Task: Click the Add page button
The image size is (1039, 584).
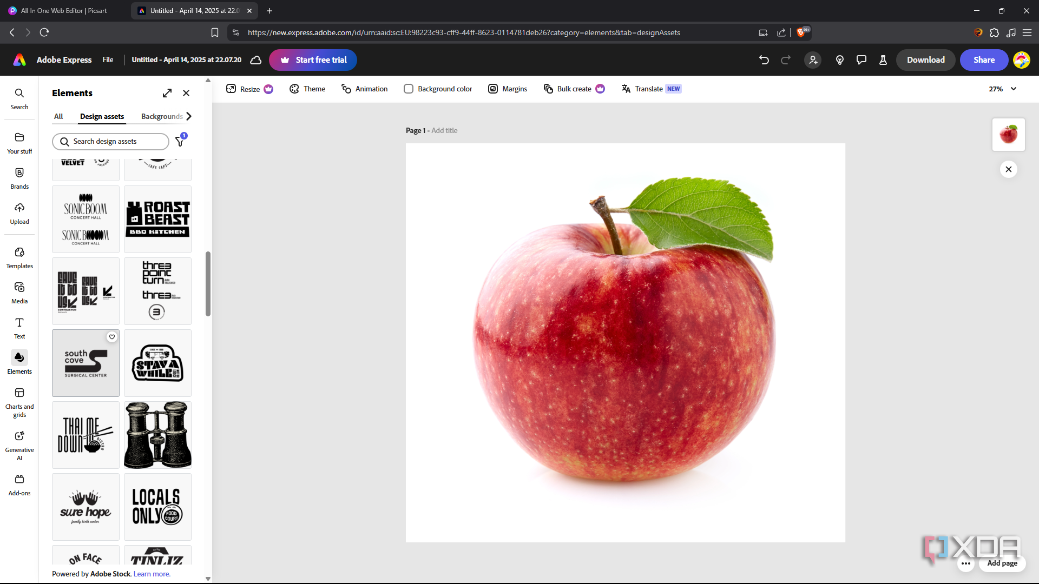Action: click(x=1002, y=563)
